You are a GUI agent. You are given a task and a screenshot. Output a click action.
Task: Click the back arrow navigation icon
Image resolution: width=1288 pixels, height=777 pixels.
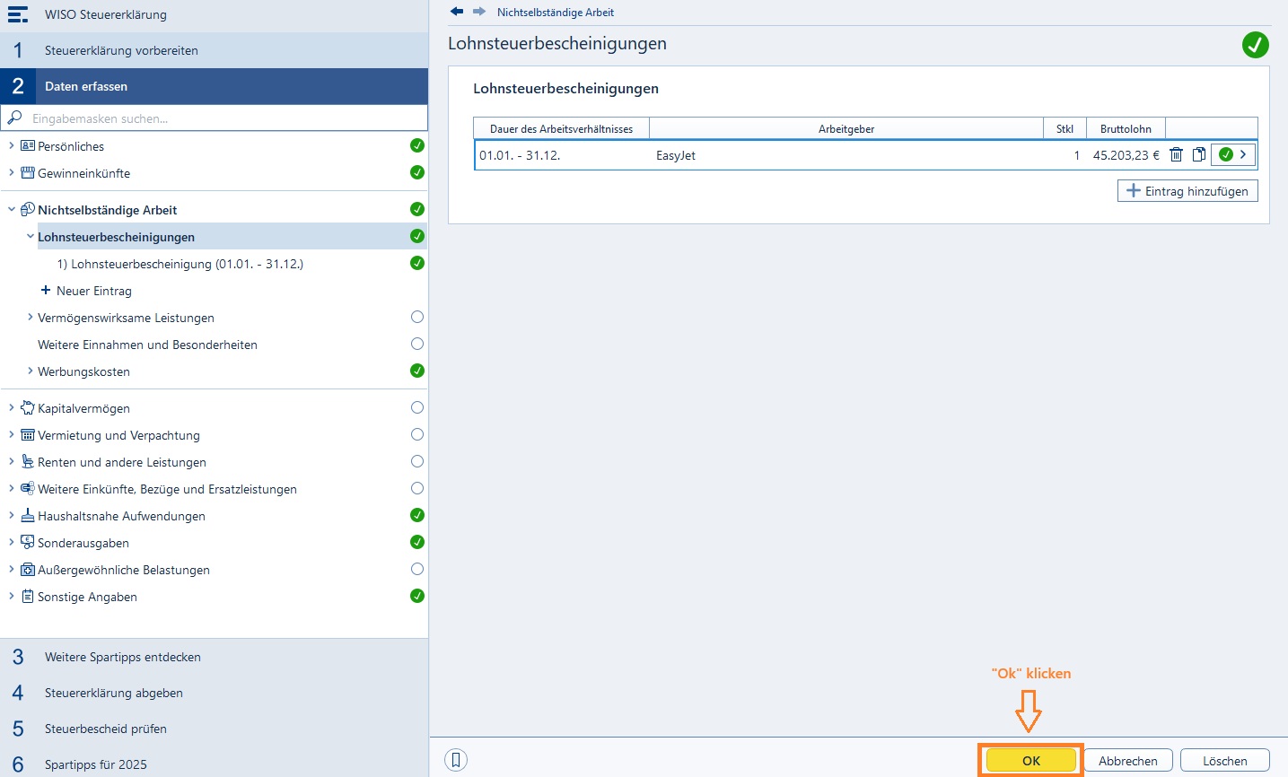[457, 12]
